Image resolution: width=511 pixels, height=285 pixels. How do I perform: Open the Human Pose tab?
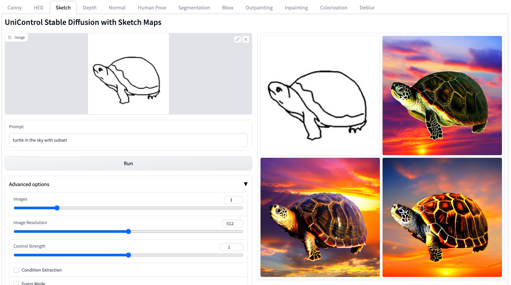tap(152, 7)
